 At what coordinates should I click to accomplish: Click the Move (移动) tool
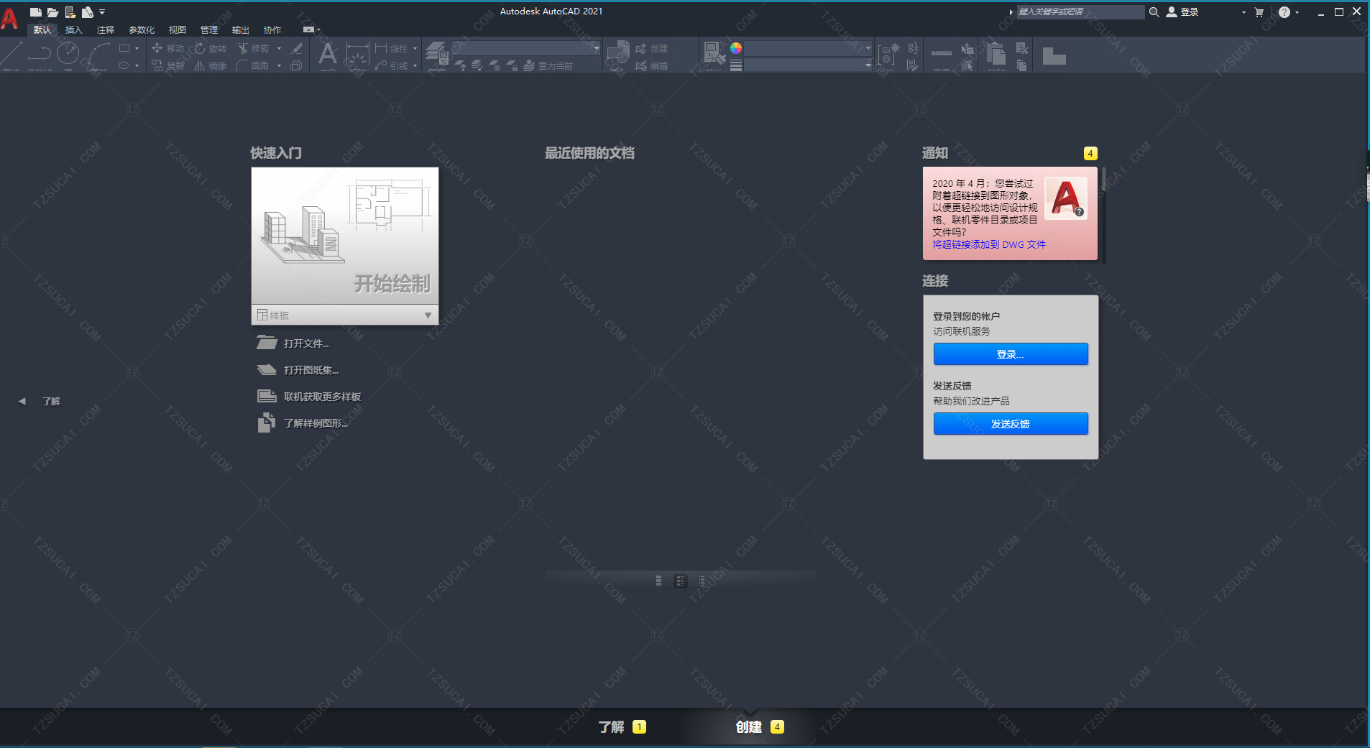(x=168, y=49)
